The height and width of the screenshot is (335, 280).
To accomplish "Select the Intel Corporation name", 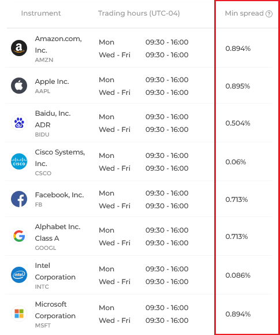I will pyautogui.click(x=55, y=271).
